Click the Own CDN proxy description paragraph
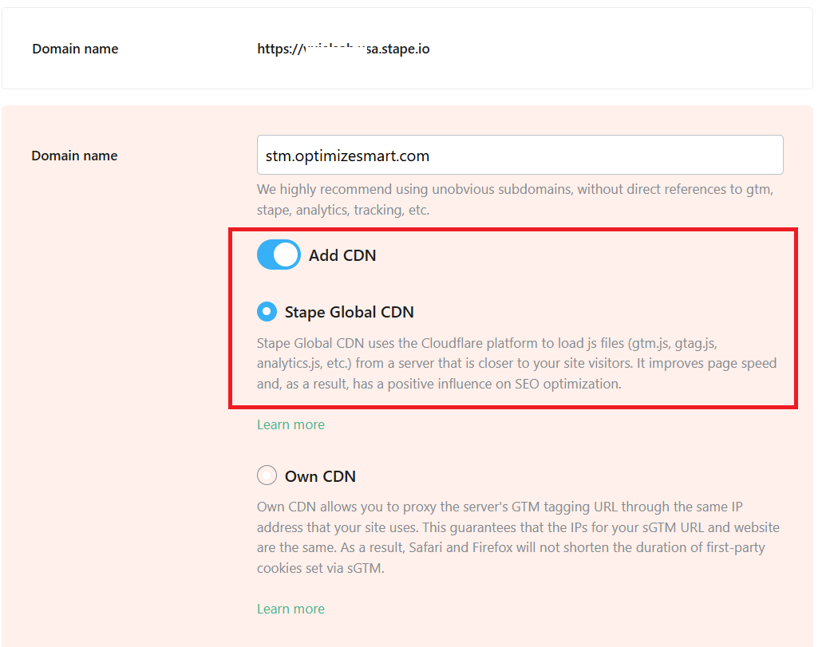 518,538
